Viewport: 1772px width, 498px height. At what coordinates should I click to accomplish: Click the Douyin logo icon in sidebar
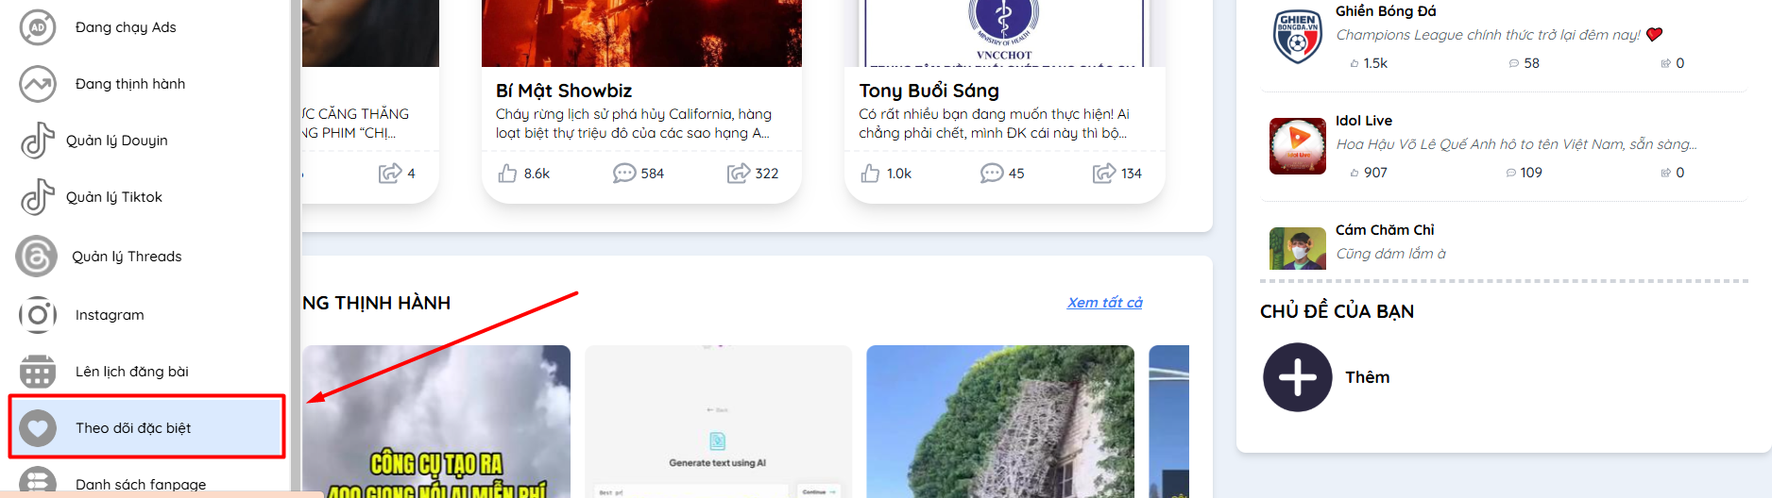pyautogui.click(x=38, y=141)
